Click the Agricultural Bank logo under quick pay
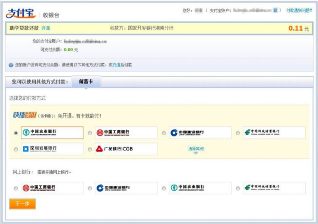 (x=52, y=133)
